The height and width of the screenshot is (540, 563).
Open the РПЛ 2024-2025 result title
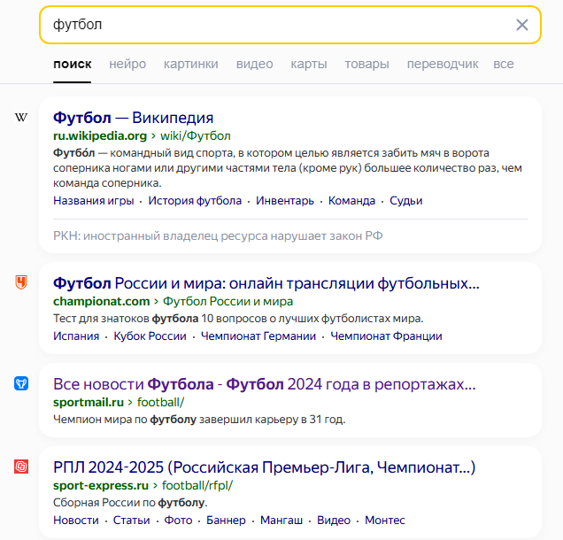[x=265, y=467]
